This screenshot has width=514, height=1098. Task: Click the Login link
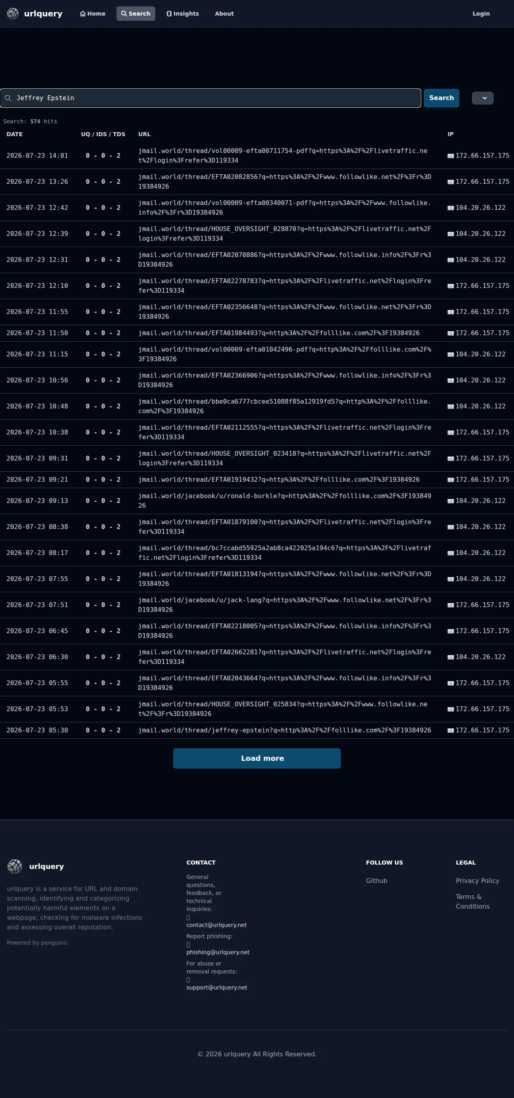(x=481, y=14)
